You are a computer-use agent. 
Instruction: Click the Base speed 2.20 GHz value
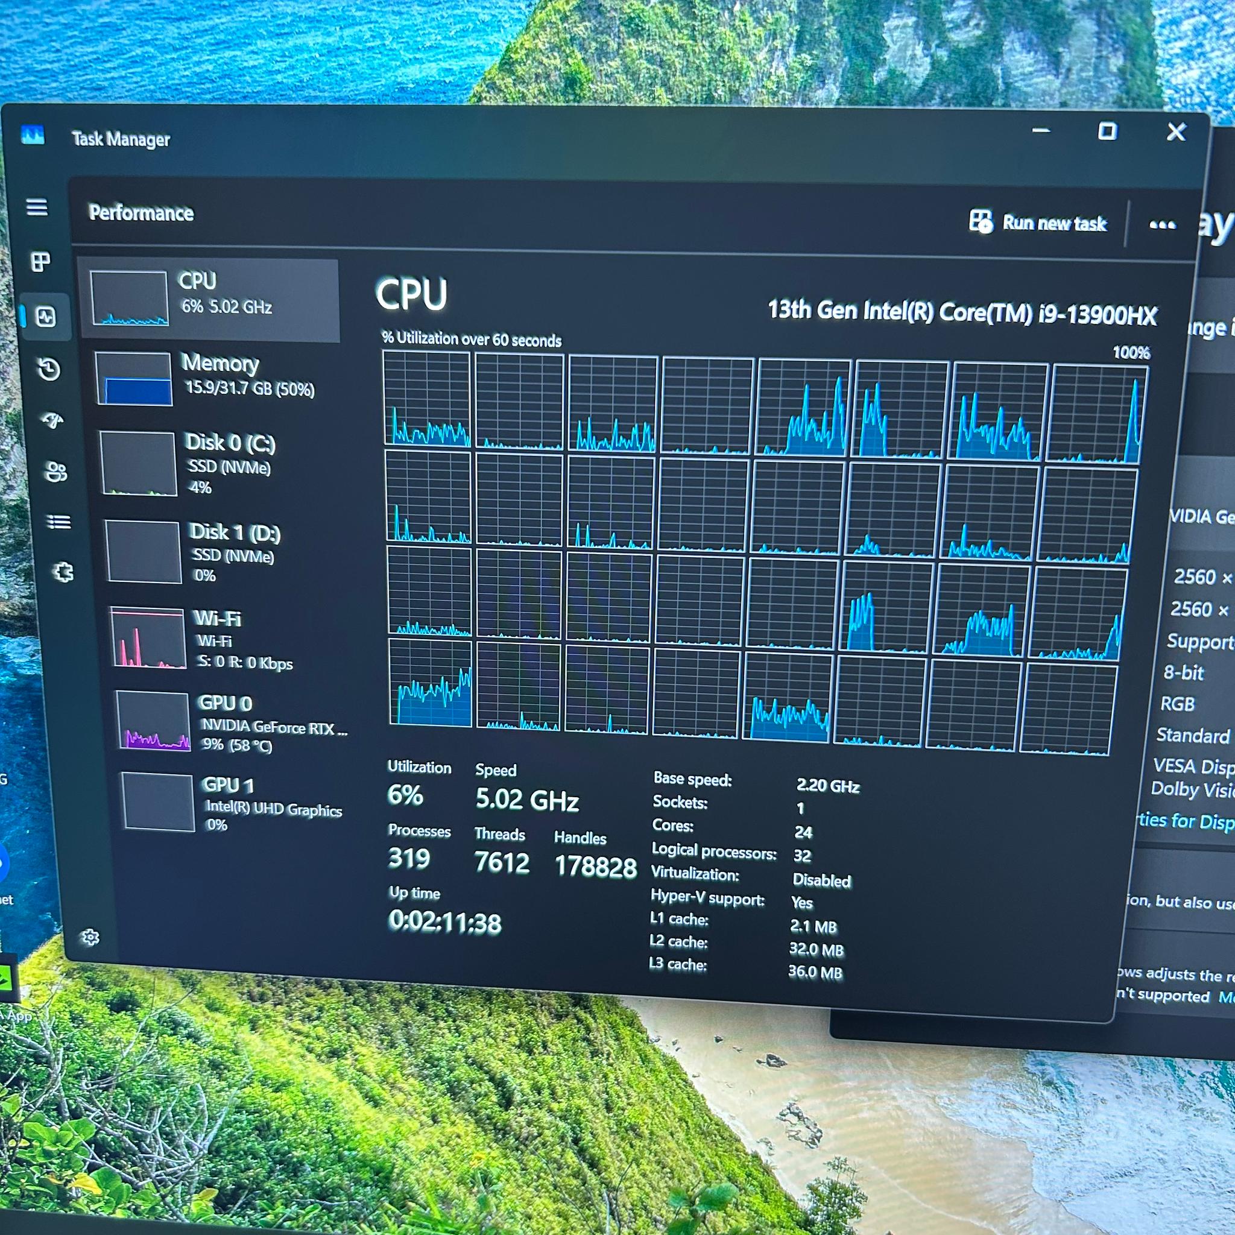(x=828, y=786)
